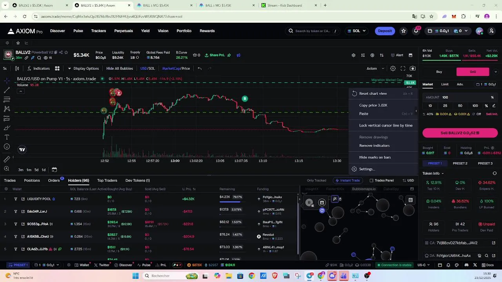Viewport: 502px width, 282px height.
Task: Open the SOL chain selector
Action: pyautogui.click(x=356, y=31)
